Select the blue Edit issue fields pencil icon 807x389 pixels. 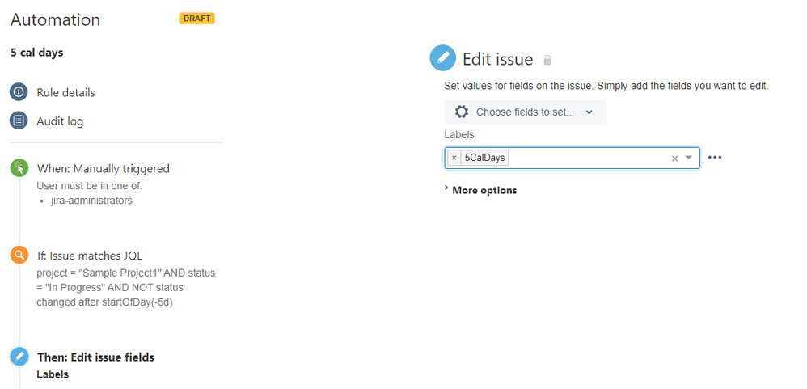[x=19, y=357]
